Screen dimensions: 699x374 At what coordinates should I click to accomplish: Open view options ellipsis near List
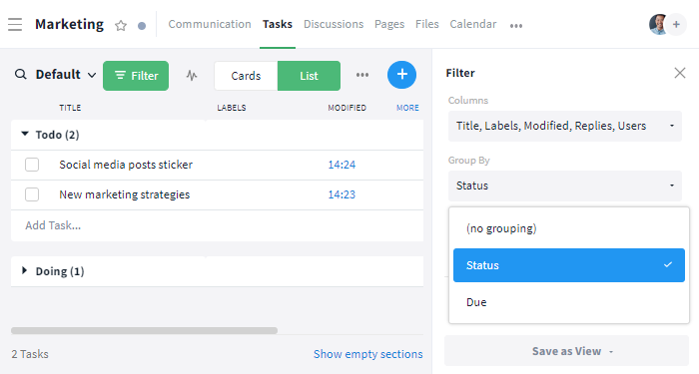pos(362,75)
